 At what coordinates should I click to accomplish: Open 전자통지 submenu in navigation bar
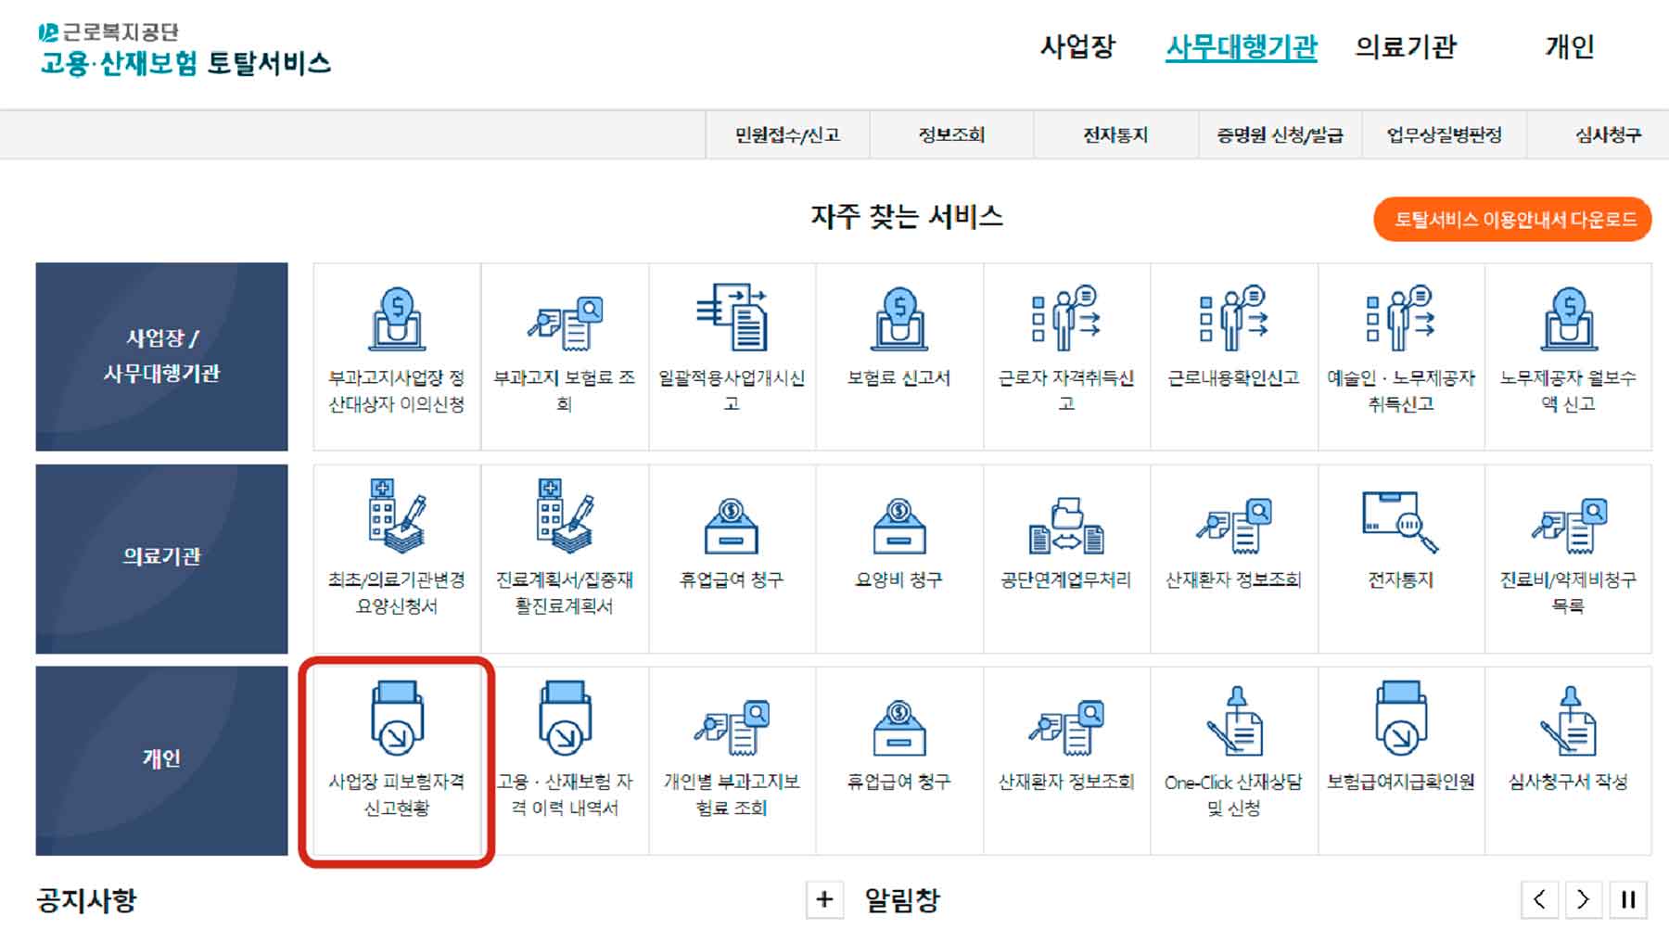1115,135
